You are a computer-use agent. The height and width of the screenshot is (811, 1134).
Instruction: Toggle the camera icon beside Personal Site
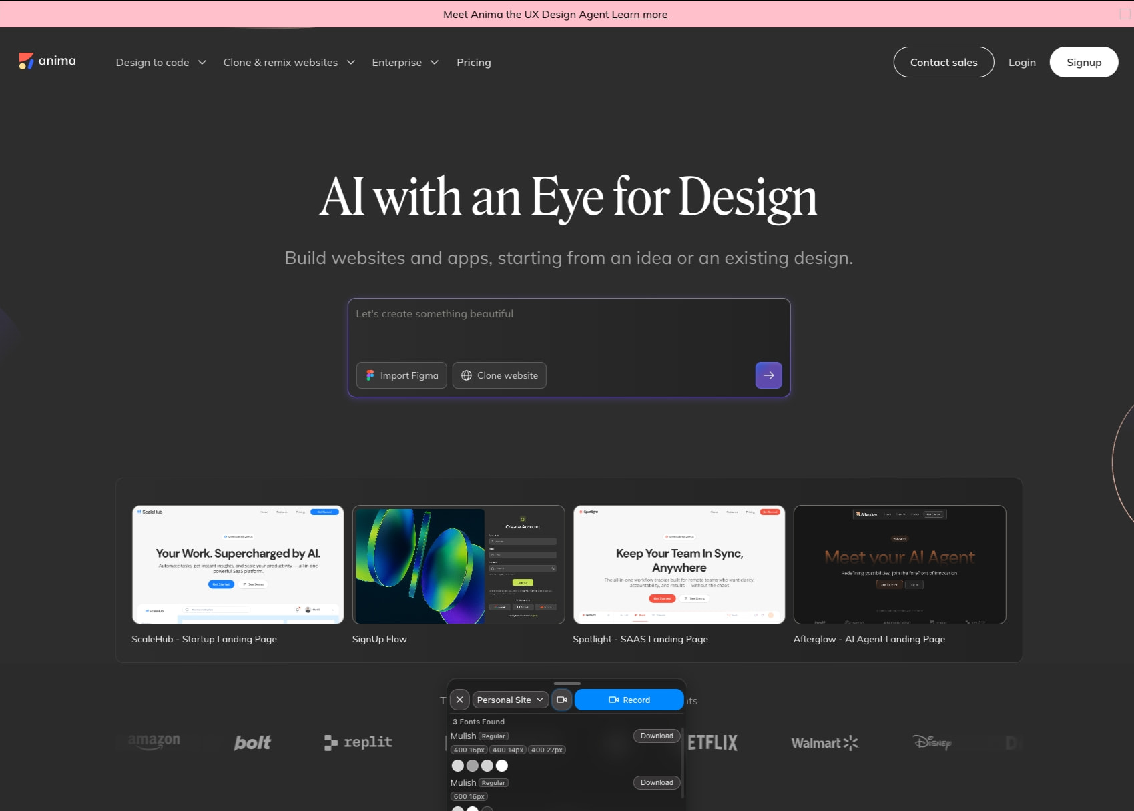pyautogui.click(x=562, y=700)
